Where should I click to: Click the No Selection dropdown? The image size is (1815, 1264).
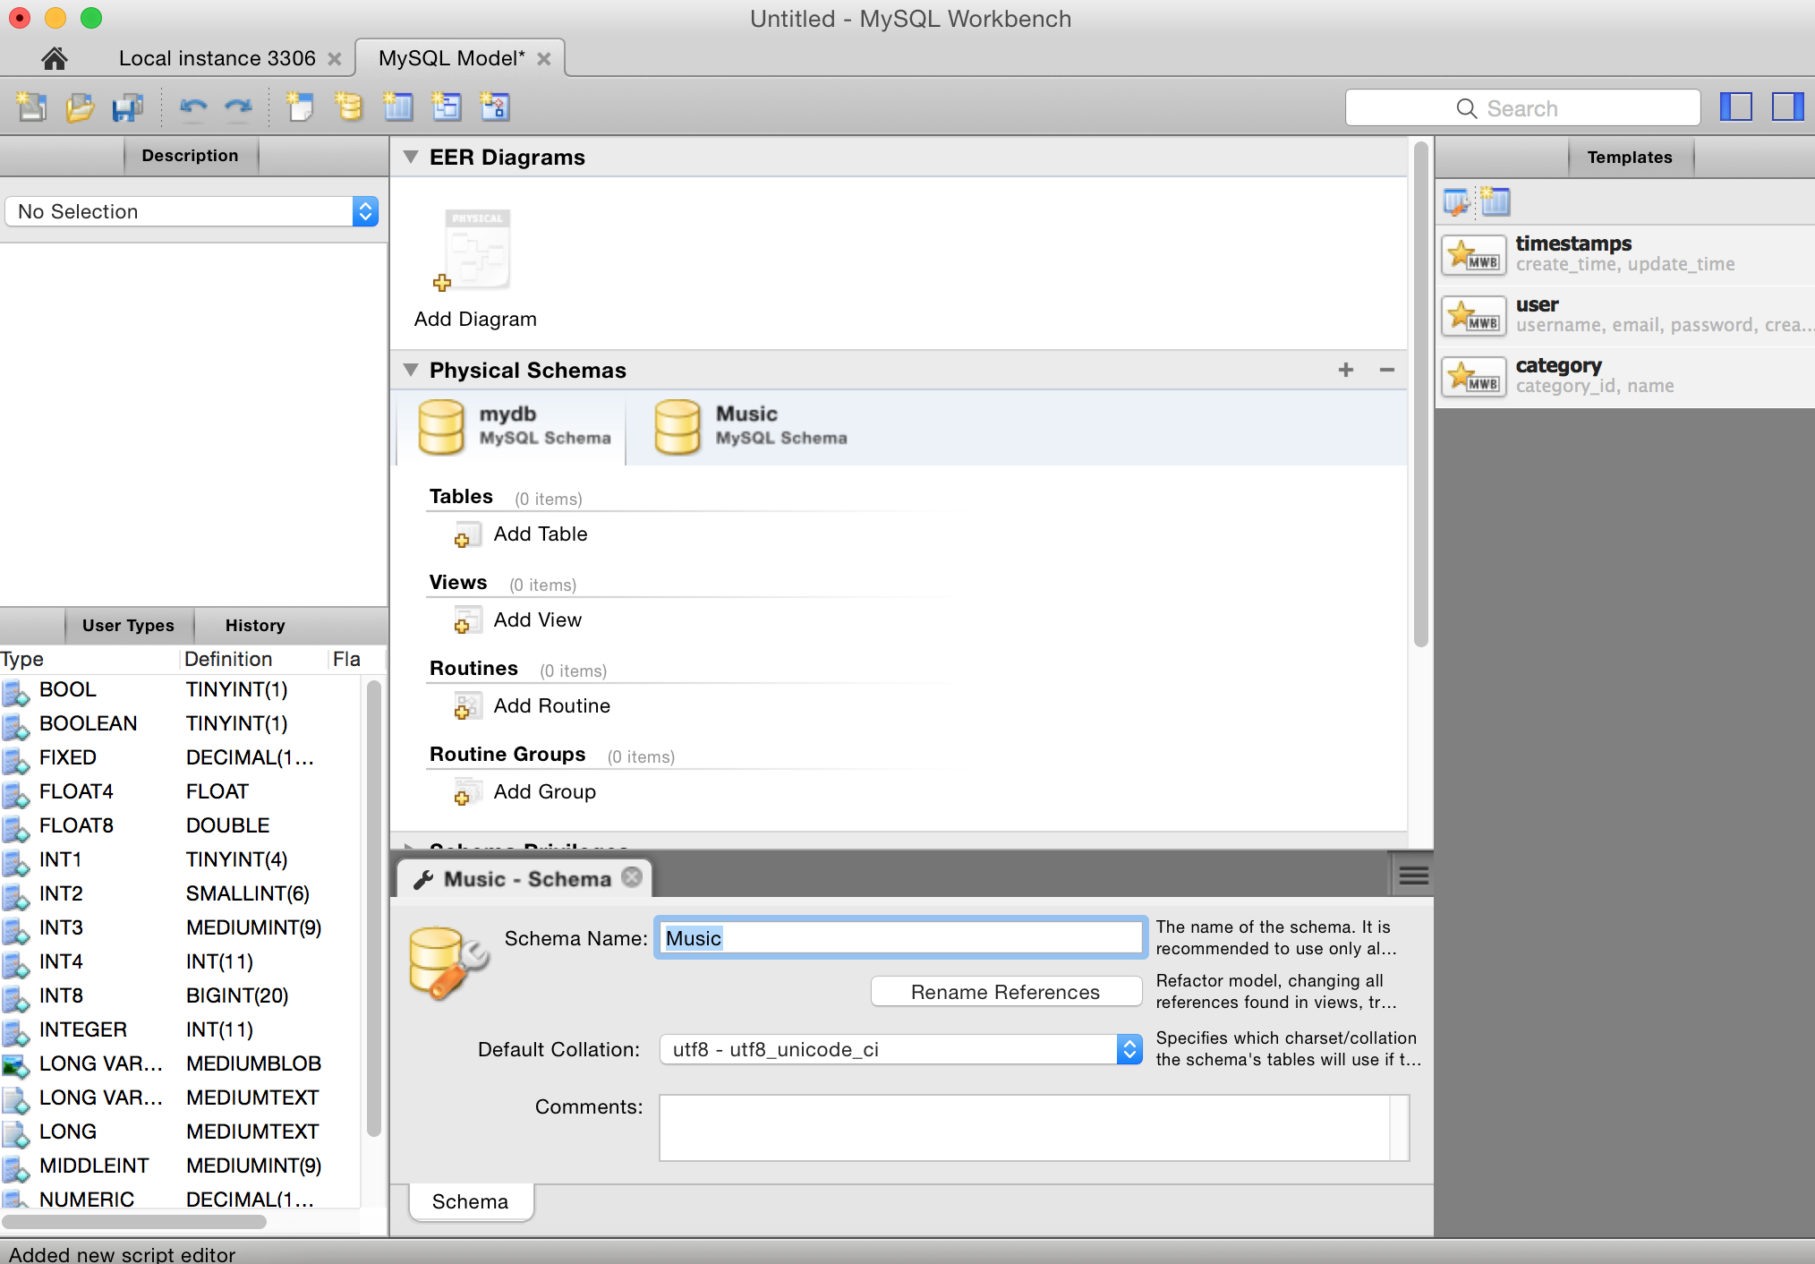coord(192,209)
